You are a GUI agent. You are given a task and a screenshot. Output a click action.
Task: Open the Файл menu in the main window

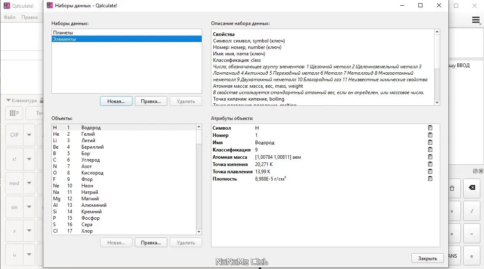10,17
